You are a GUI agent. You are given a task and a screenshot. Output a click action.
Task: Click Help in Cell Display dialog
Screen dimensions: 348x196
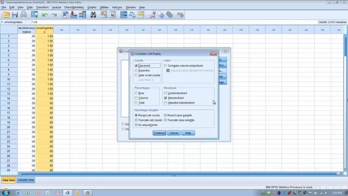[x=188, y=133]
